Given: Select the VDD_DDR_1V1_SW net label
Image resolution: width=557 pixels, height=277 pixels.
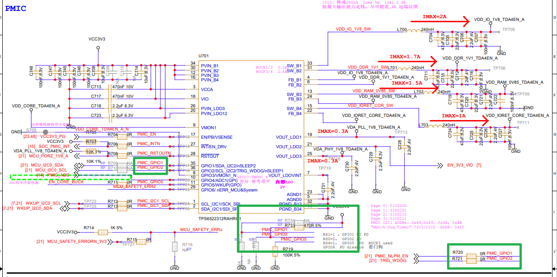Looking at the screenshot, I should pyautogui.click(x=367, y=67).
